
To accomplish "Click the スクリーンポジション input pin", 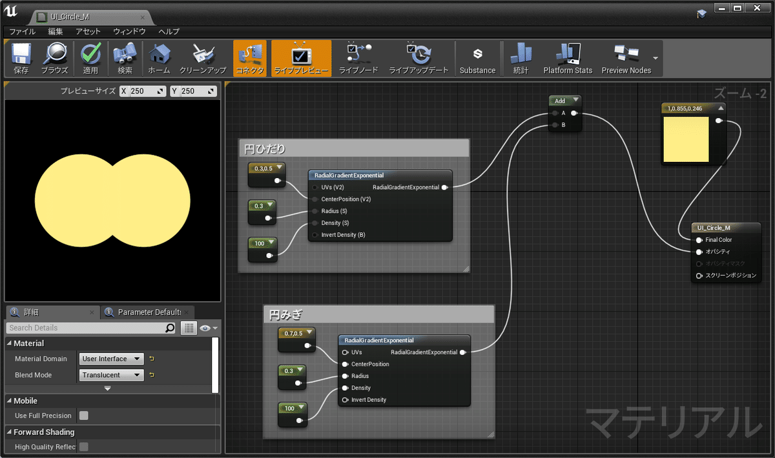I will [x=699, y=275].
